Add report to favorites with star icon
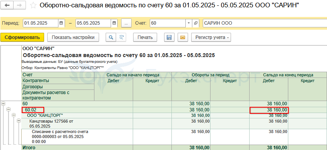The image size is (327, 150). coord(33,5)
